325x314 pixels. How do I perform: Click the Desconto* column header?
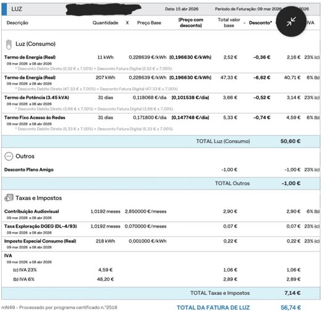[260, 23]
